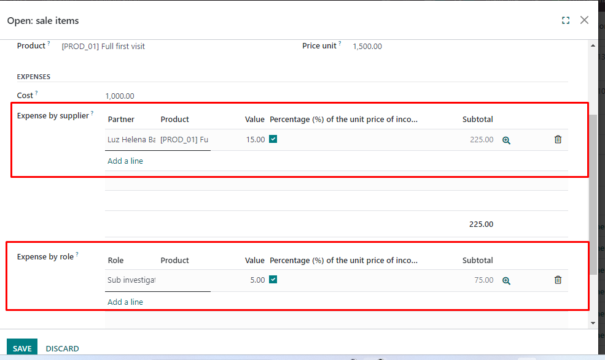This screenshot has height=360, width=605.
Task: Click the dialog scrollbar up arrow
Action: point(593,45)
